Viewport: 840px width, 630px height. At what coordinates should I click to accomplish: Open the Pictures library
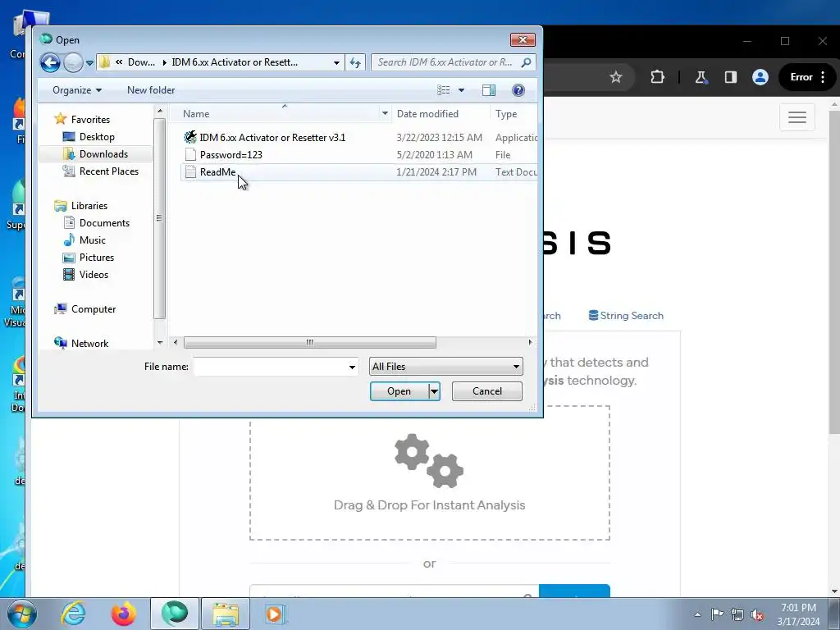click(97, 257)
